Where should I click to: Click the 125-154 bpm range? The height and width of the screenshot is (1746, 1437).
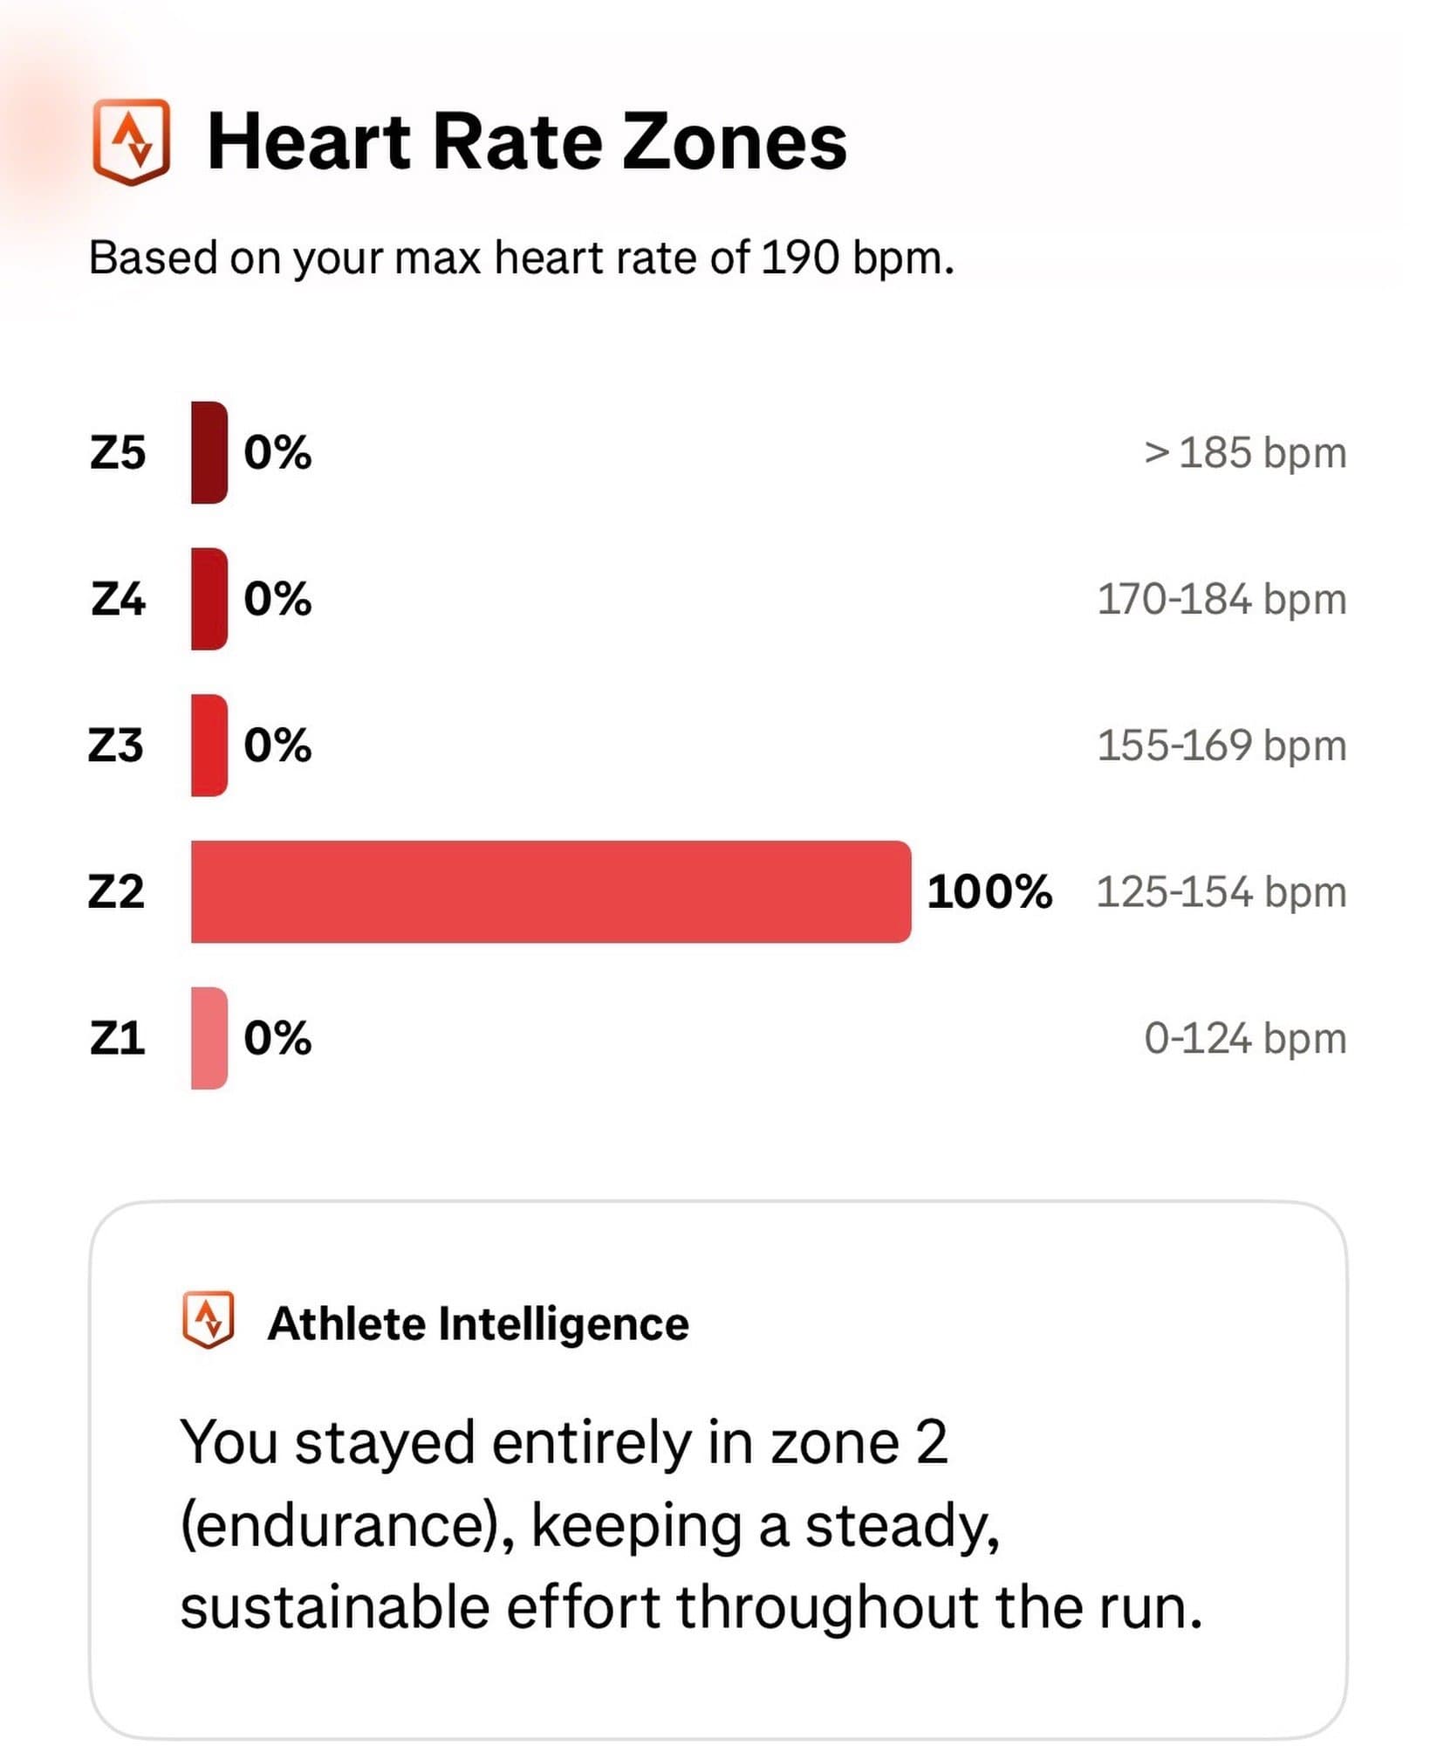[x=1221, y=891]
